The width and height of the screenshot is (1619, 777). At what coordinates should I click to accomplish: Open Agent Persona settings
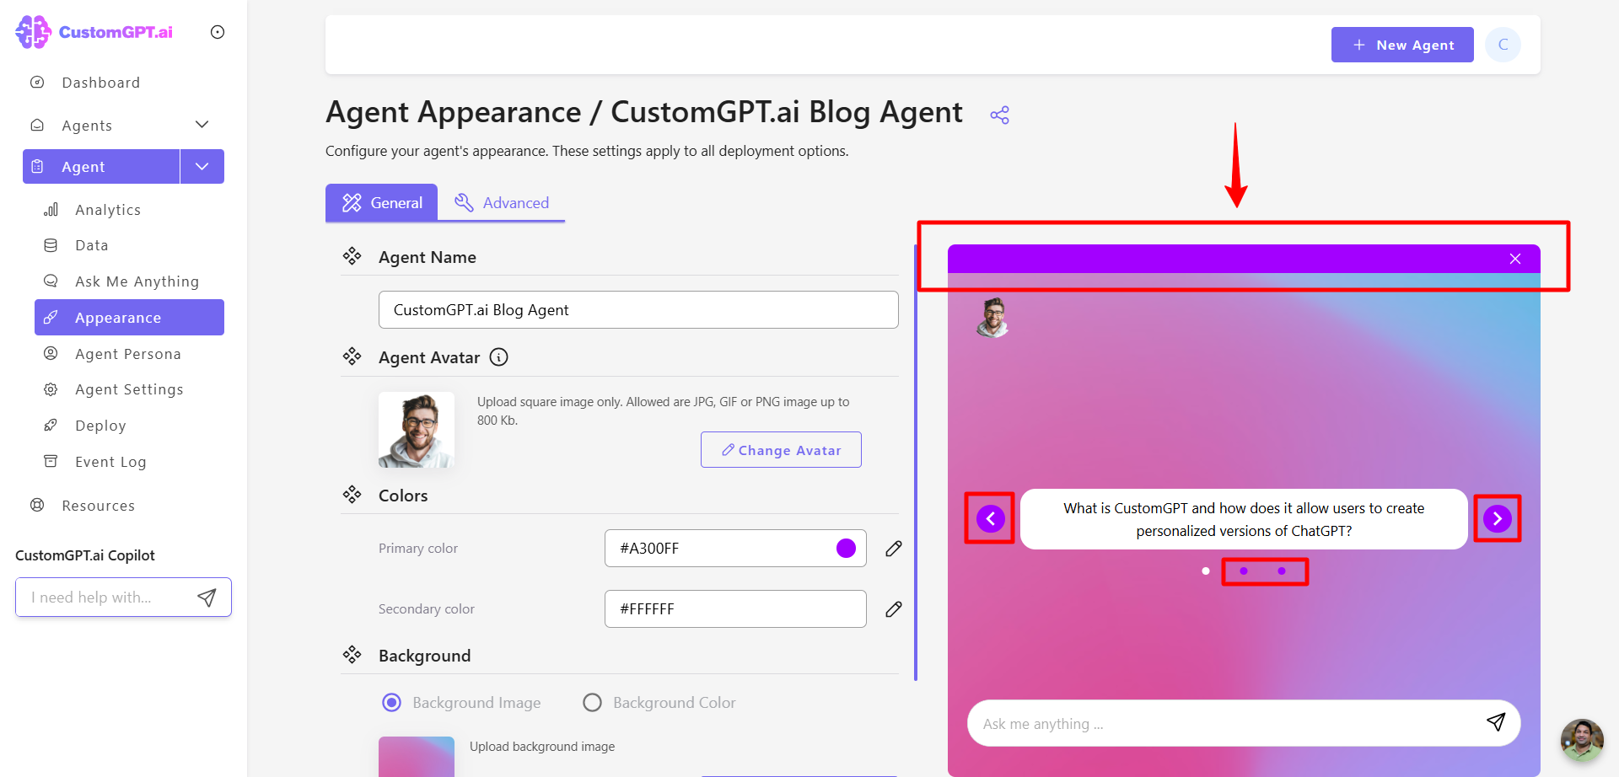point(128,354)
